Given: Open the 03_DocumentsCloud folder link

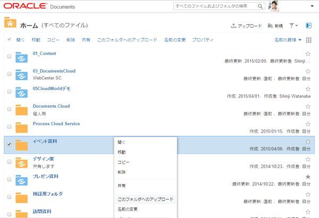Looking at the screenshot, I should [54, 71].
